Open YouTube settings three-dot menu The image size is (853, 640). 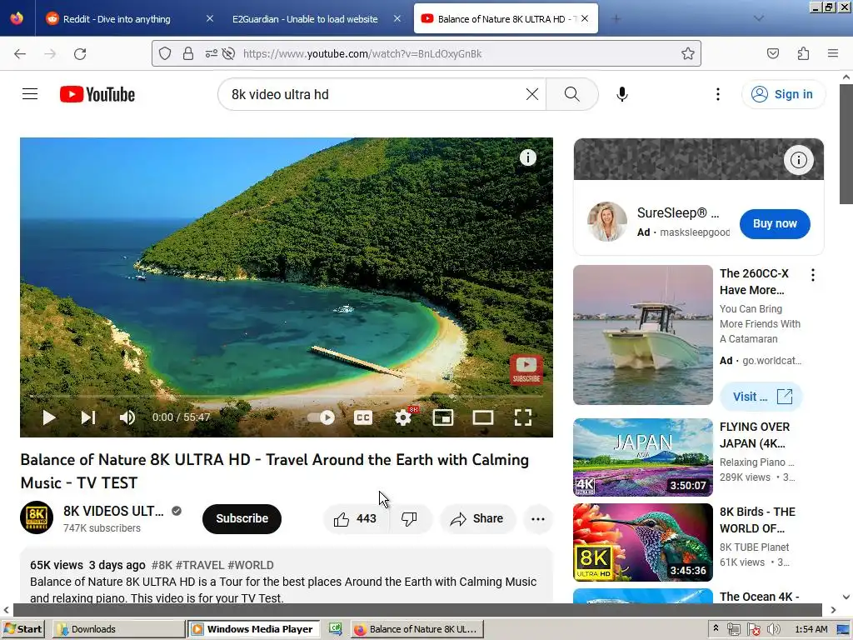(717, 94)
